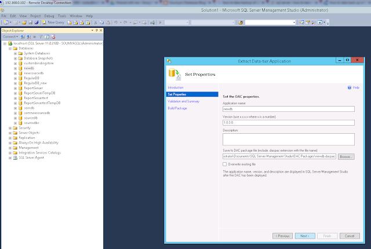
Task: Click the Previous button
Action: (282, 236)
